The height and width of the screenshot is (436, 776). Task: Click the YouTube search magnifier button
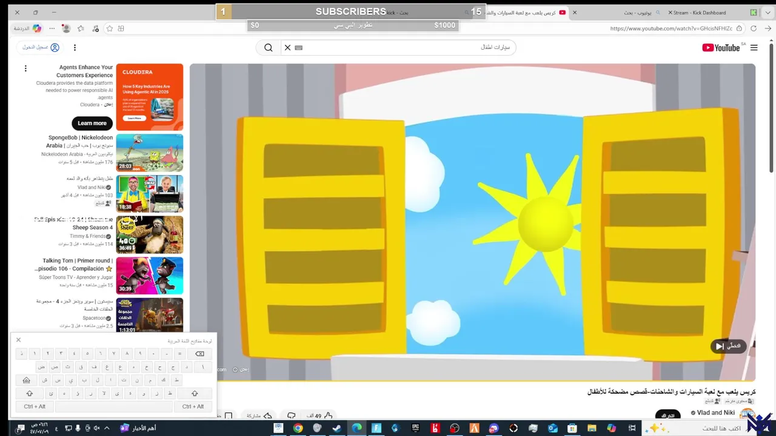coord(269,48)
